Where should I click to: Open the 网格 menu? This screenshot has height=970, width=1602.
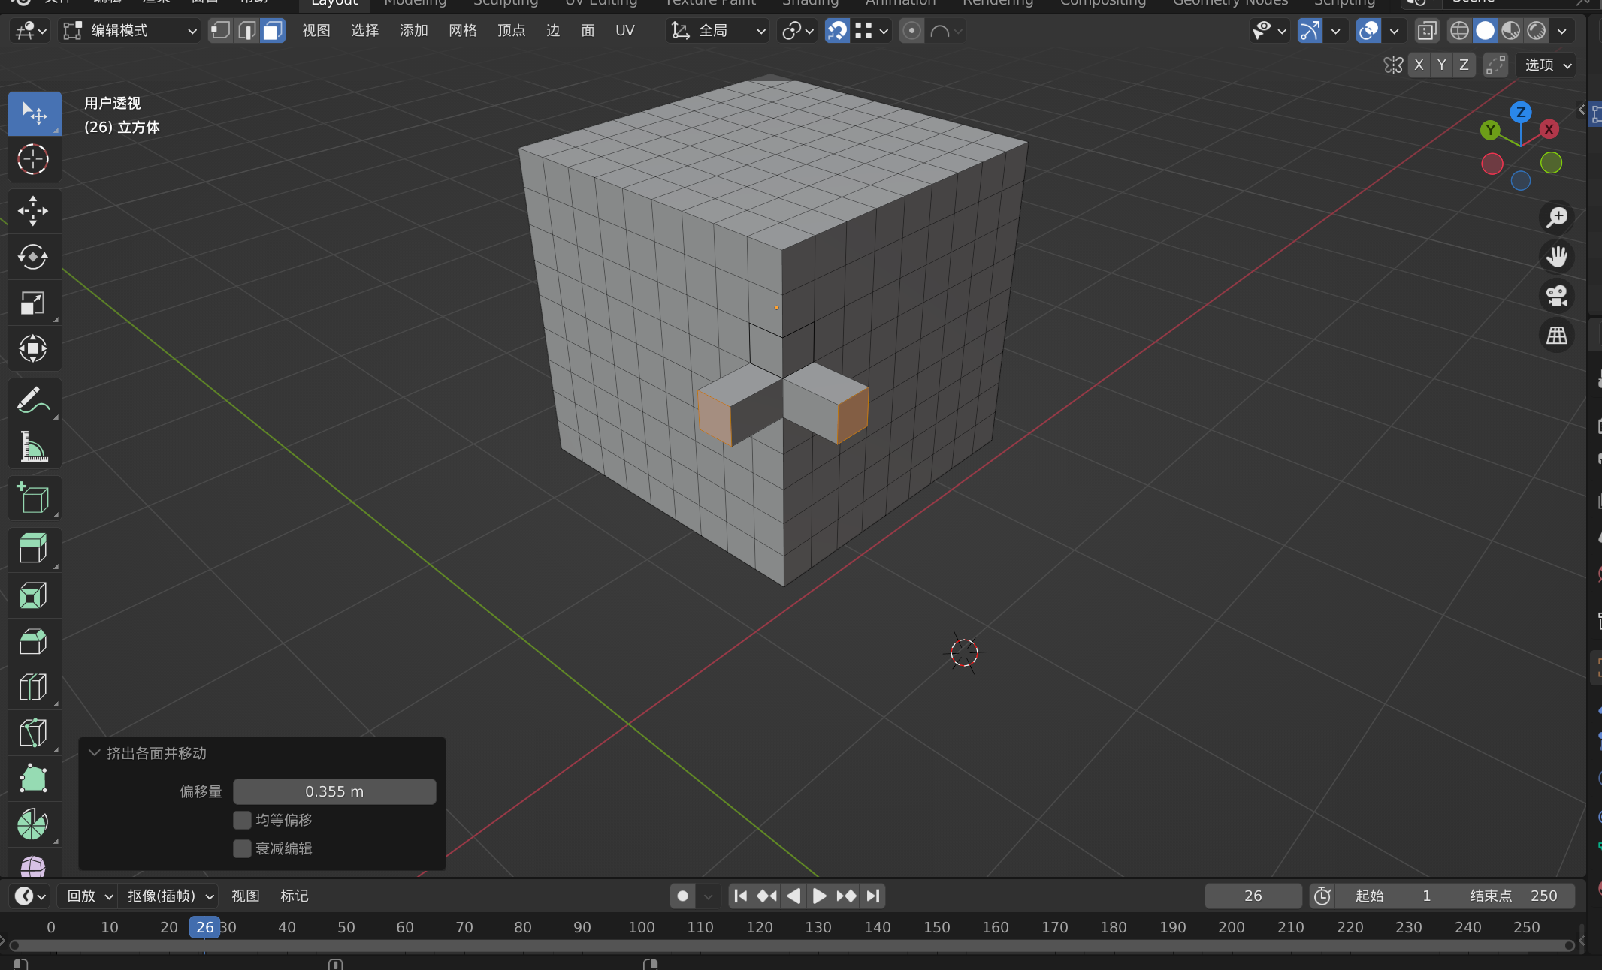pyautogui.click(x=462, y=31)
